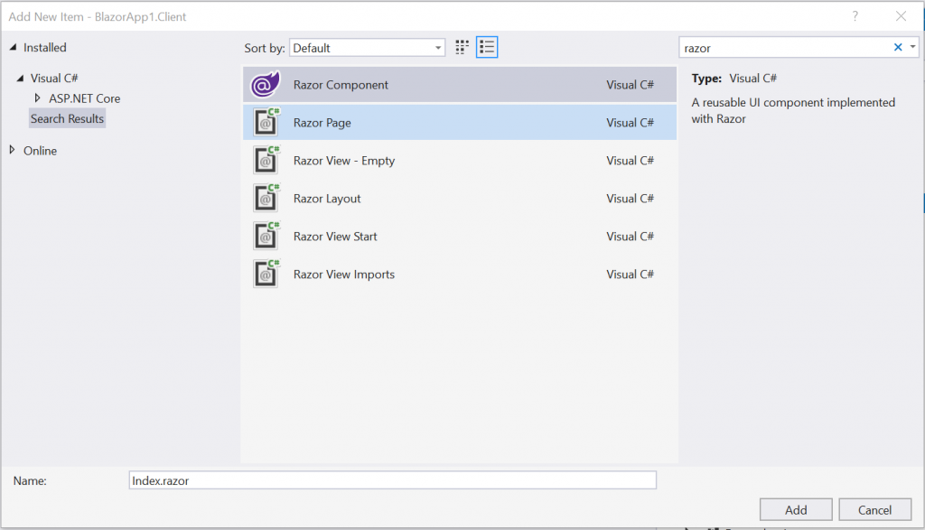Viewport: 925px width, 530px height.
Task: Open the search history dropdown arrow
Action: tap(911, 47)
